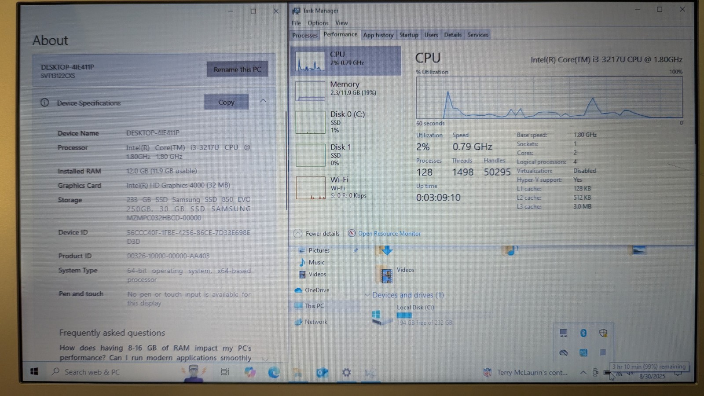Select Disk 0 (C:) in performance list
This screenshot has height=396, width=704.
tap(346, 121)
